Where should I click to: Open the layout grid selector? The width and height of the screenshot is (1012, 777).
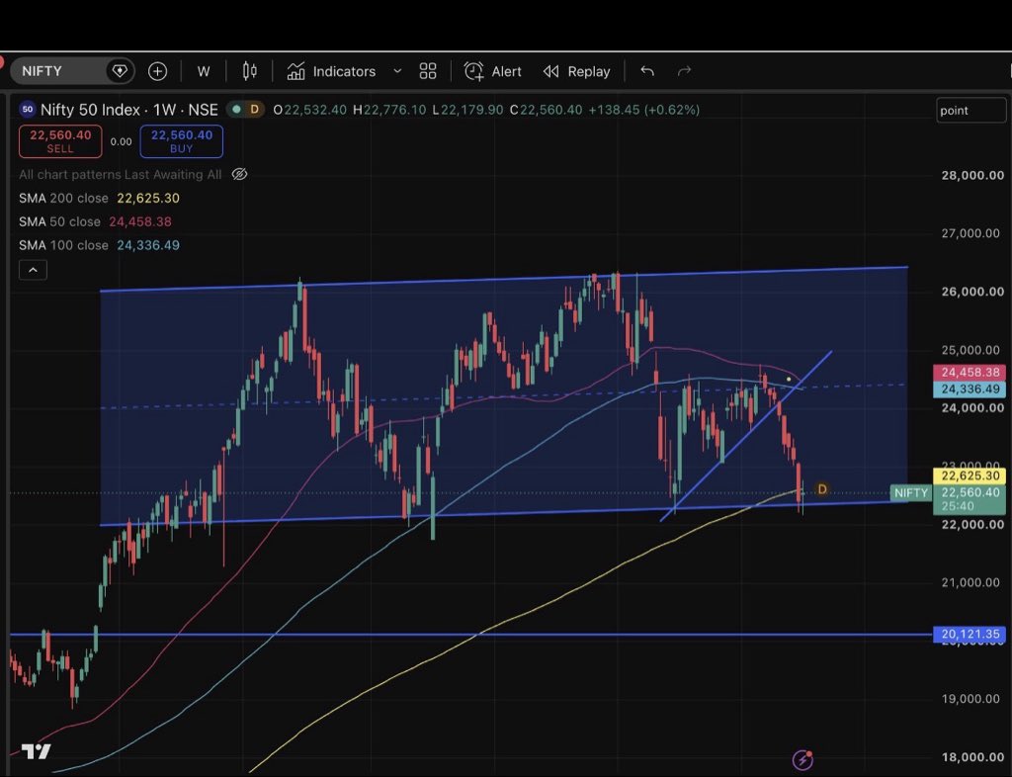pos(428,71)
